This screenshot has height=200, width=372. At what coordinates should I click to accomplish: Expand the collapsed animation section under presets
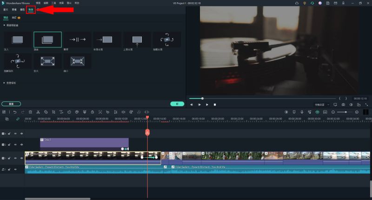[x=4, y=83]
